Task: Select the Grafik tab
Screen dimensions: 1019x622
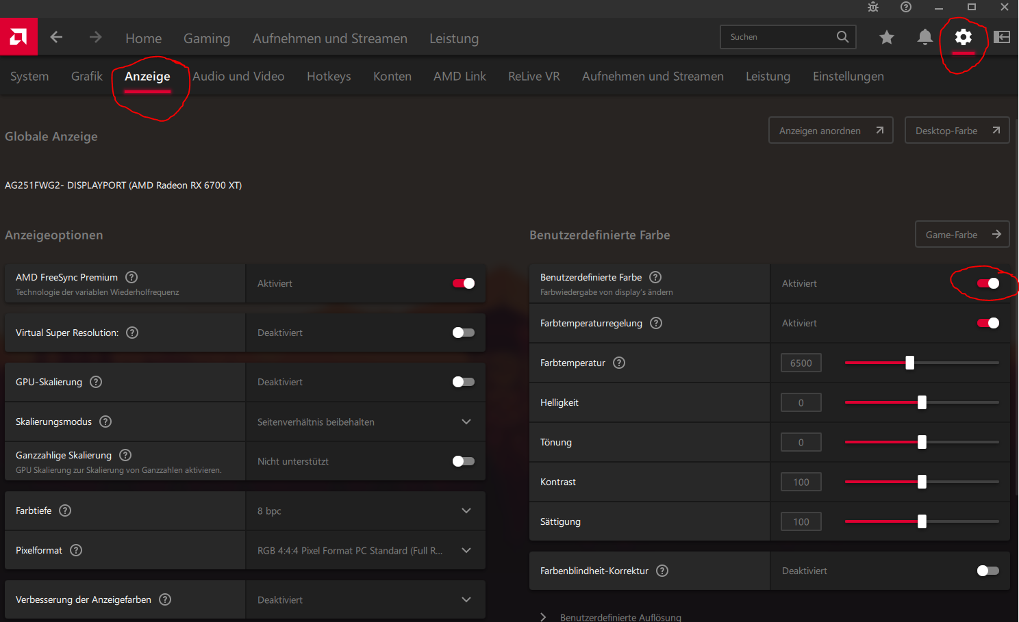Action: [x=87, y=76]
